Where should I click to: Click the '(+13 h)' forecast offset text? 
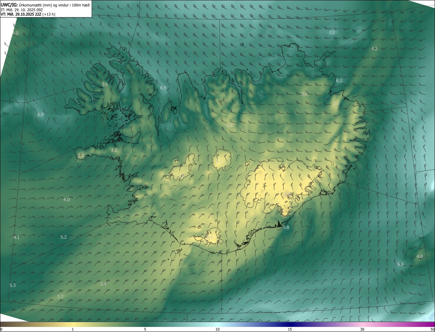(x=49, y=14)
